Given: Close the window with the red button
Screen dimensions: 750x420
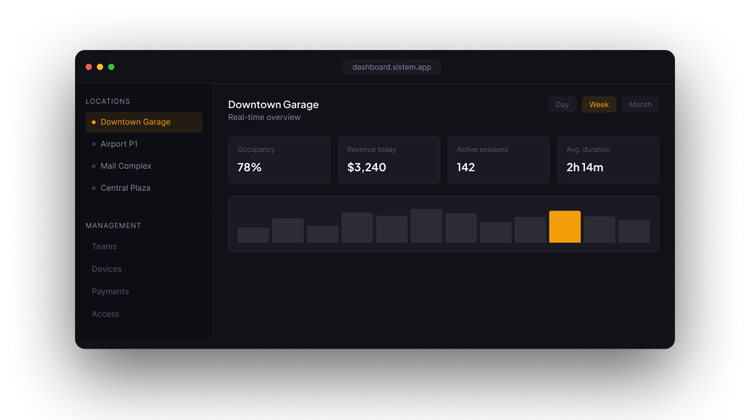Looking at the screenshot, I should 89,67.
